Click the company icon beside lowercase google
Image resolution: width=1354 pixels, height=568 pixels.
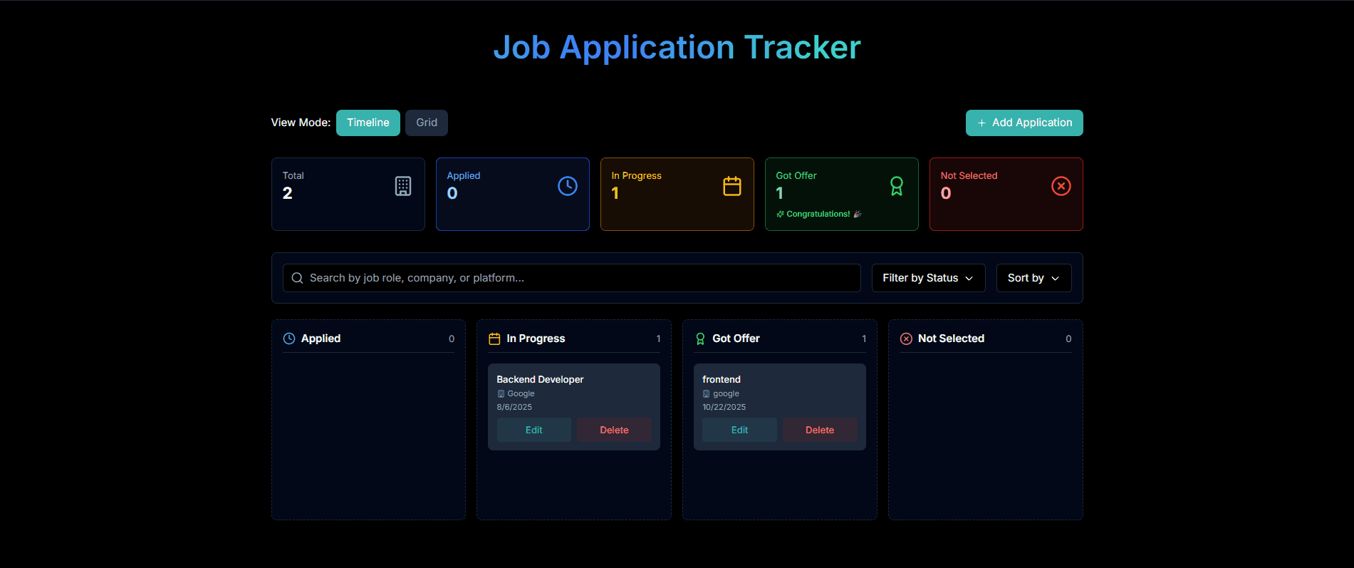(x=707, y=393)
